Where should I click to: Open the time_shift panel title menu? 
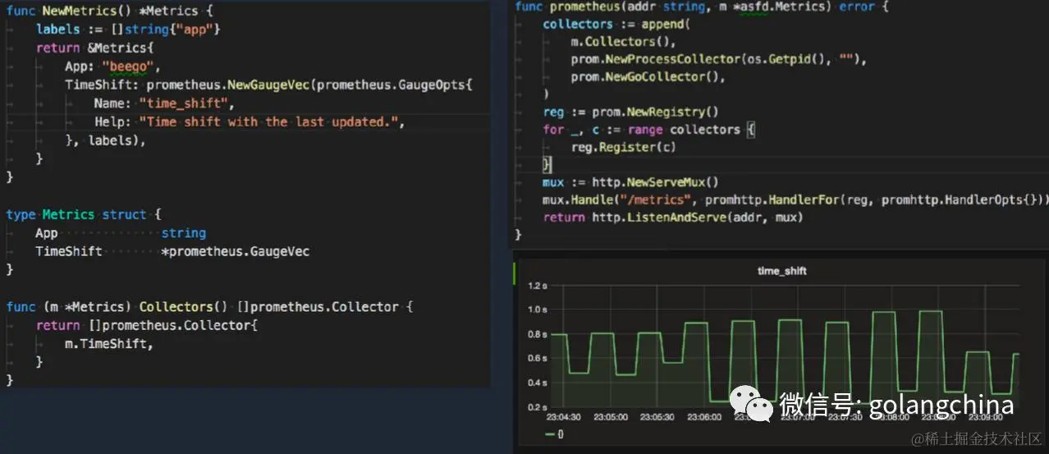point(781,271)
